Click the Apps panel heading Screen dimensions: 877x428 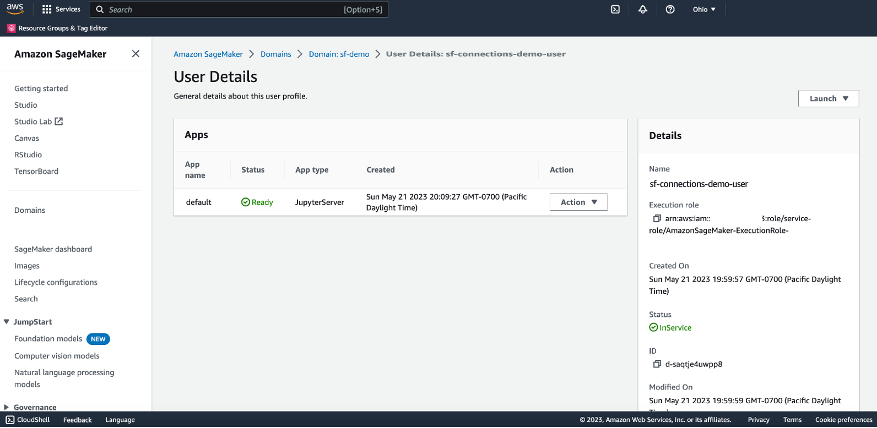coord(197,135)
